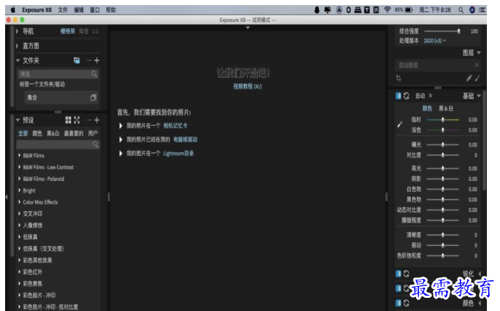This screenshot has width=500, height=311.
Task: Toggle the bottom 颜色 panel switch
Action: (x=399, y=303)
